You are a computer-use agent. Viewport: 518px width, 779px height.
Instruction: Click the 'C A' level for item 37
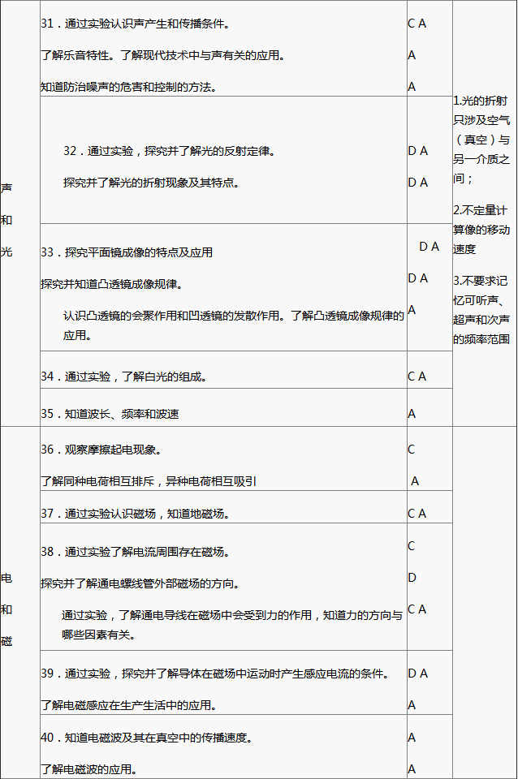(417, 514)
